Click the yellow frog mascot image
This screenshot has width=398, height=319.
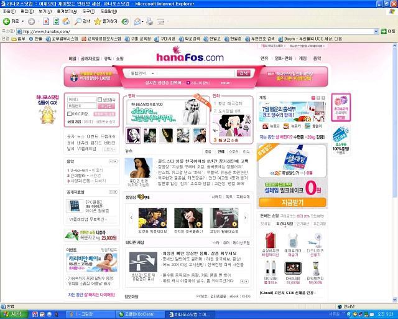point(48,115)
